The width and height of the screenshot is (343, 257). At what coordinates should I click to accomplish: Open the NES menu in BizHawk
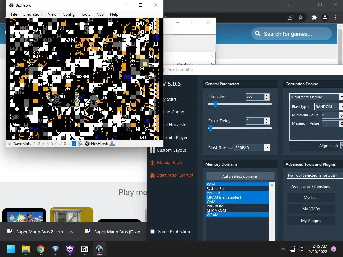[100, 14]
